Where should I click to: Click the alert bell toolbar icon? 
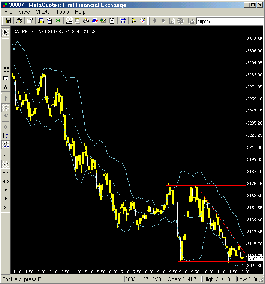(x=134, y=21)
